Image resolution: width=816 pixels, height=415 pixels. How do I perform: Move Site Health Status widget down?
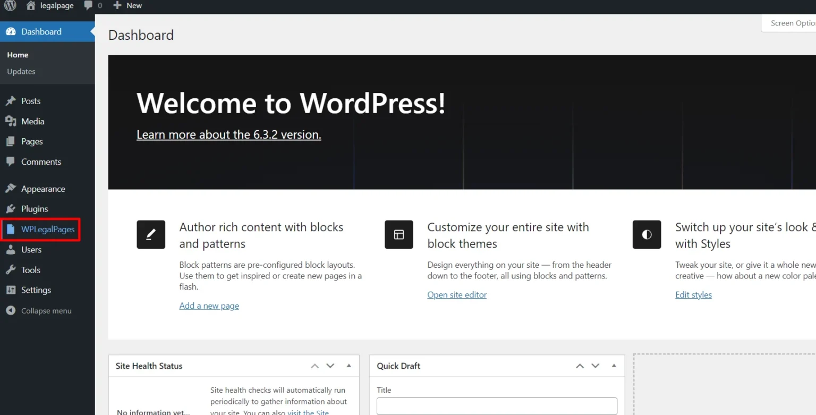point(330,366)
